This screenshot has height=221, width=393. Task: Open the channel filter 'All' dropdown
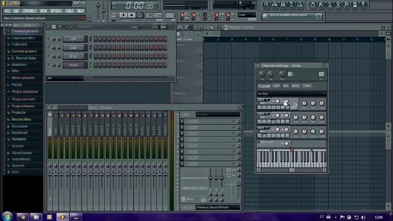tap(65, 79)
